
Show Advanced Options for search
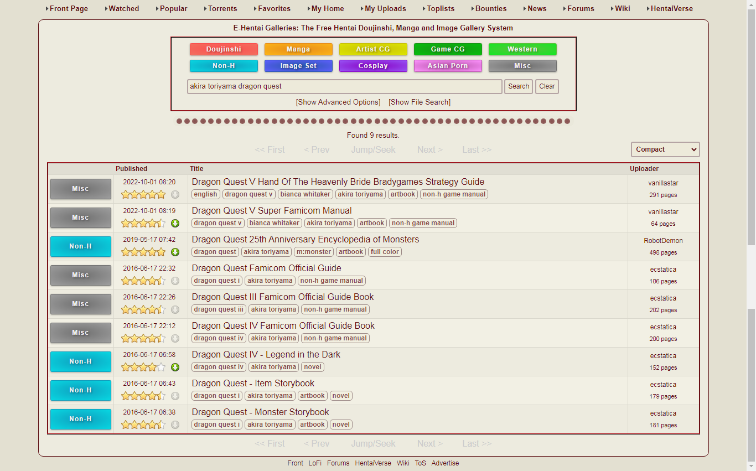point(338,102)
